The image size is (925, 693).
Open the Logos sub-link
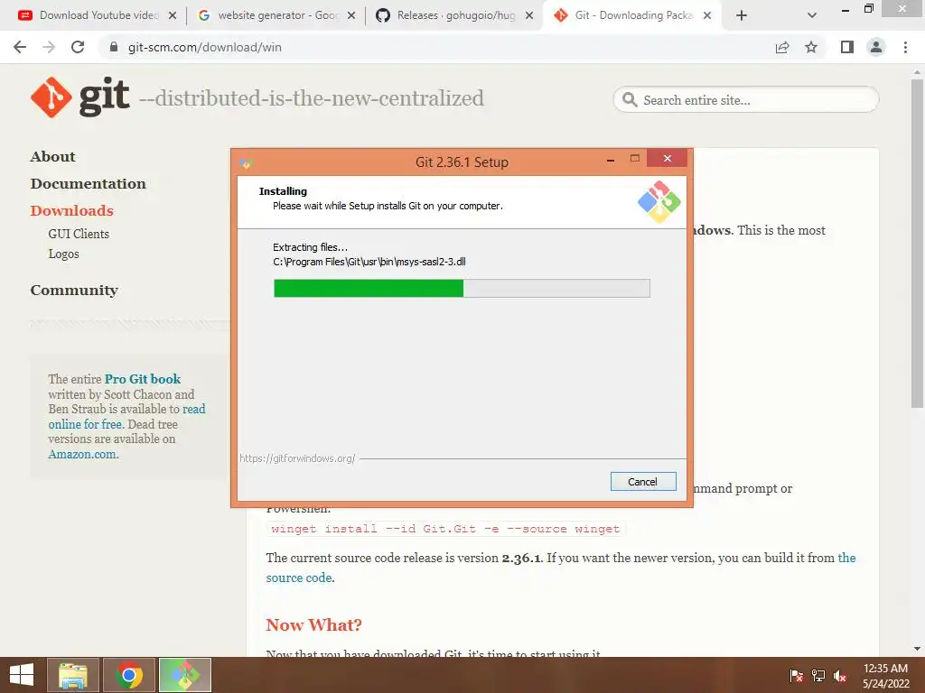point(64,254)
